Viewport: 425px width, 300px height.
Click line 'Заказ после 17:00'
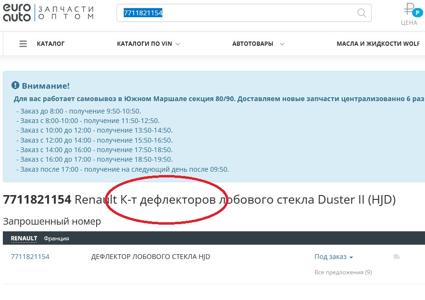[122, 169]
